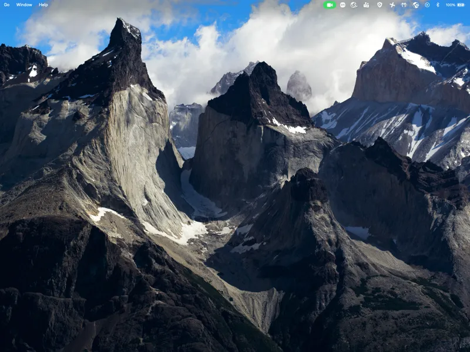The width and height of the screenshot is (470, 352).
Task: Click the green camera-in-use indicator
Action: [330, 5]
